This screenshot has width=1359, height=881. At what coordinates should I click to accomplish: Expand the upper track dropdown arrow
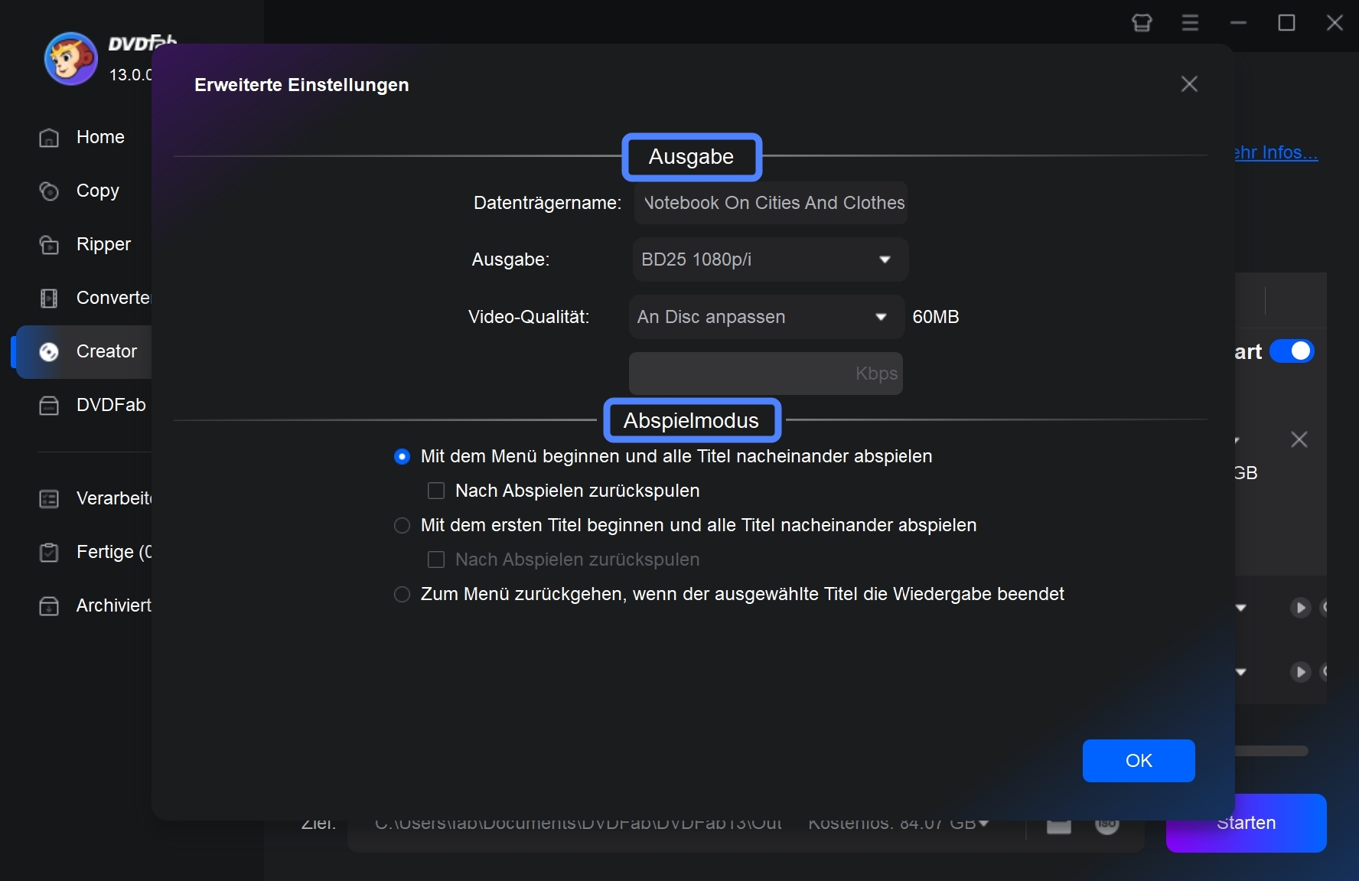pos(1241,608)
